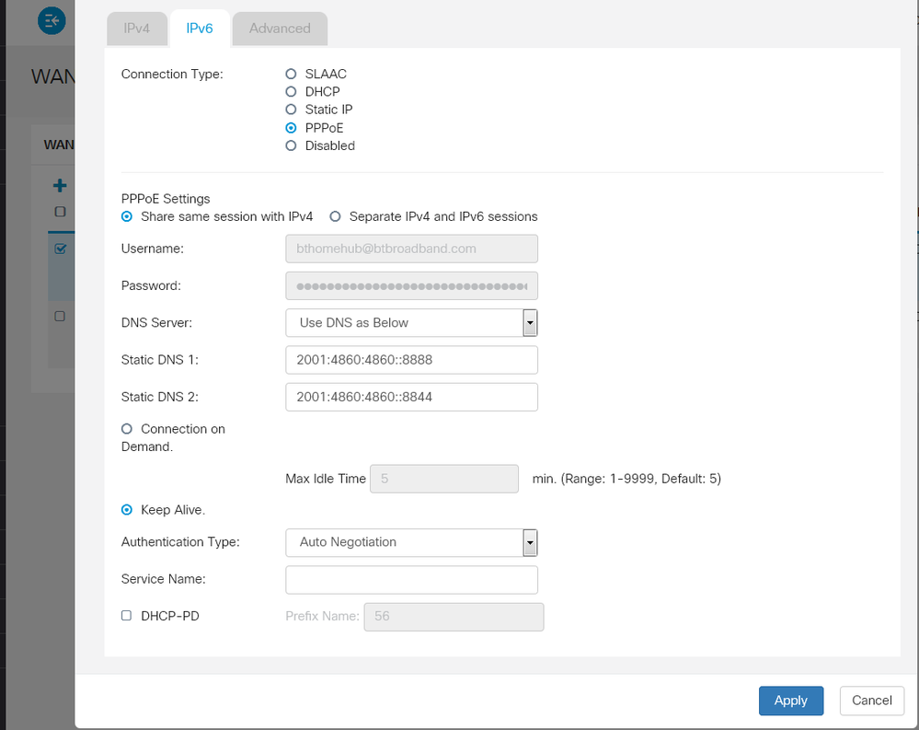Focus the Static DNS 2 field
The image size is (919, 730).
[x=411, y=397]
